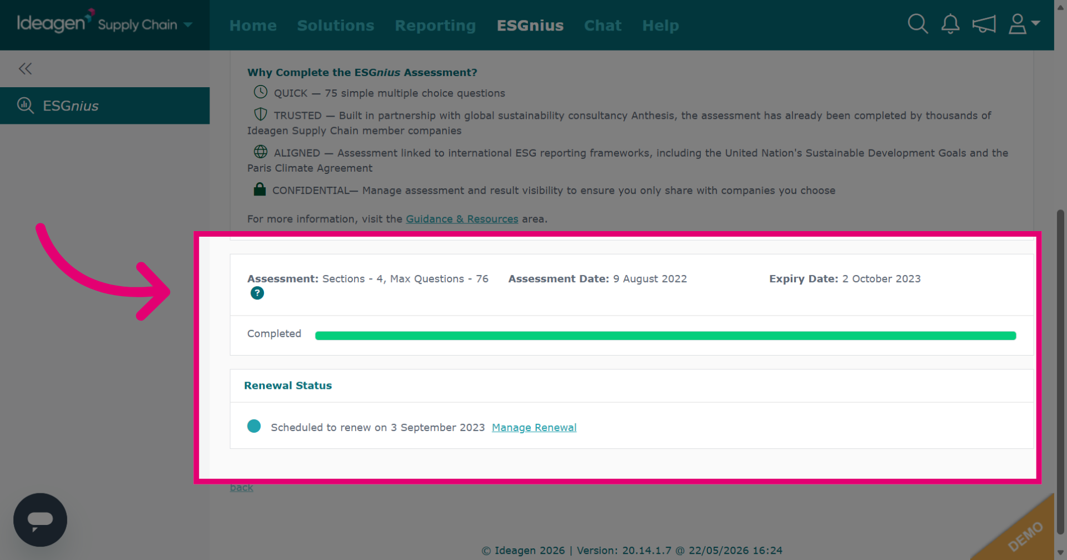Click the TRUSTED shield icon

(x=261, y=114)
